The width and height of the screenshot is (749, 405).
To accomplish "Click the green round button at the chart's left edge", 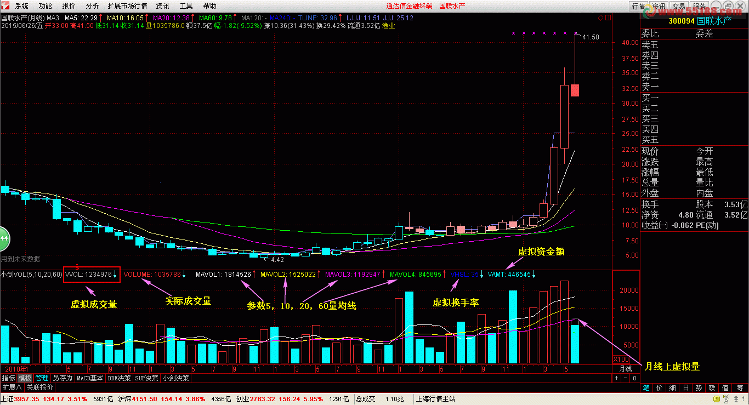I will 3,239.
